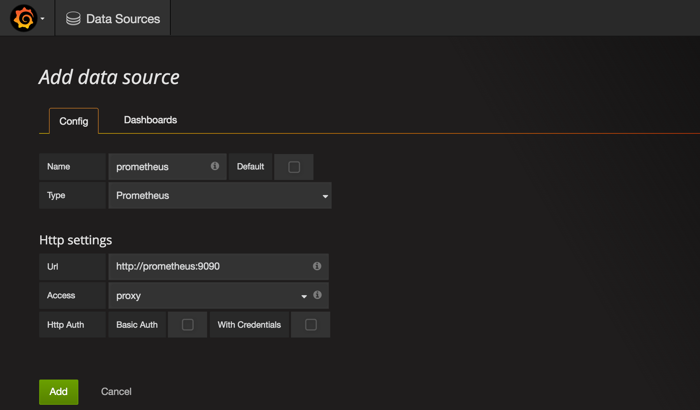
Task: Click the Access field dropdown caret
Action: point(303,297)
